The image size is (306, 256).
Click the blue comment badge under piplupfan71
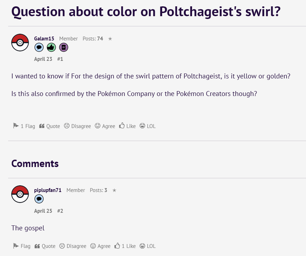(x=39, y=199)
